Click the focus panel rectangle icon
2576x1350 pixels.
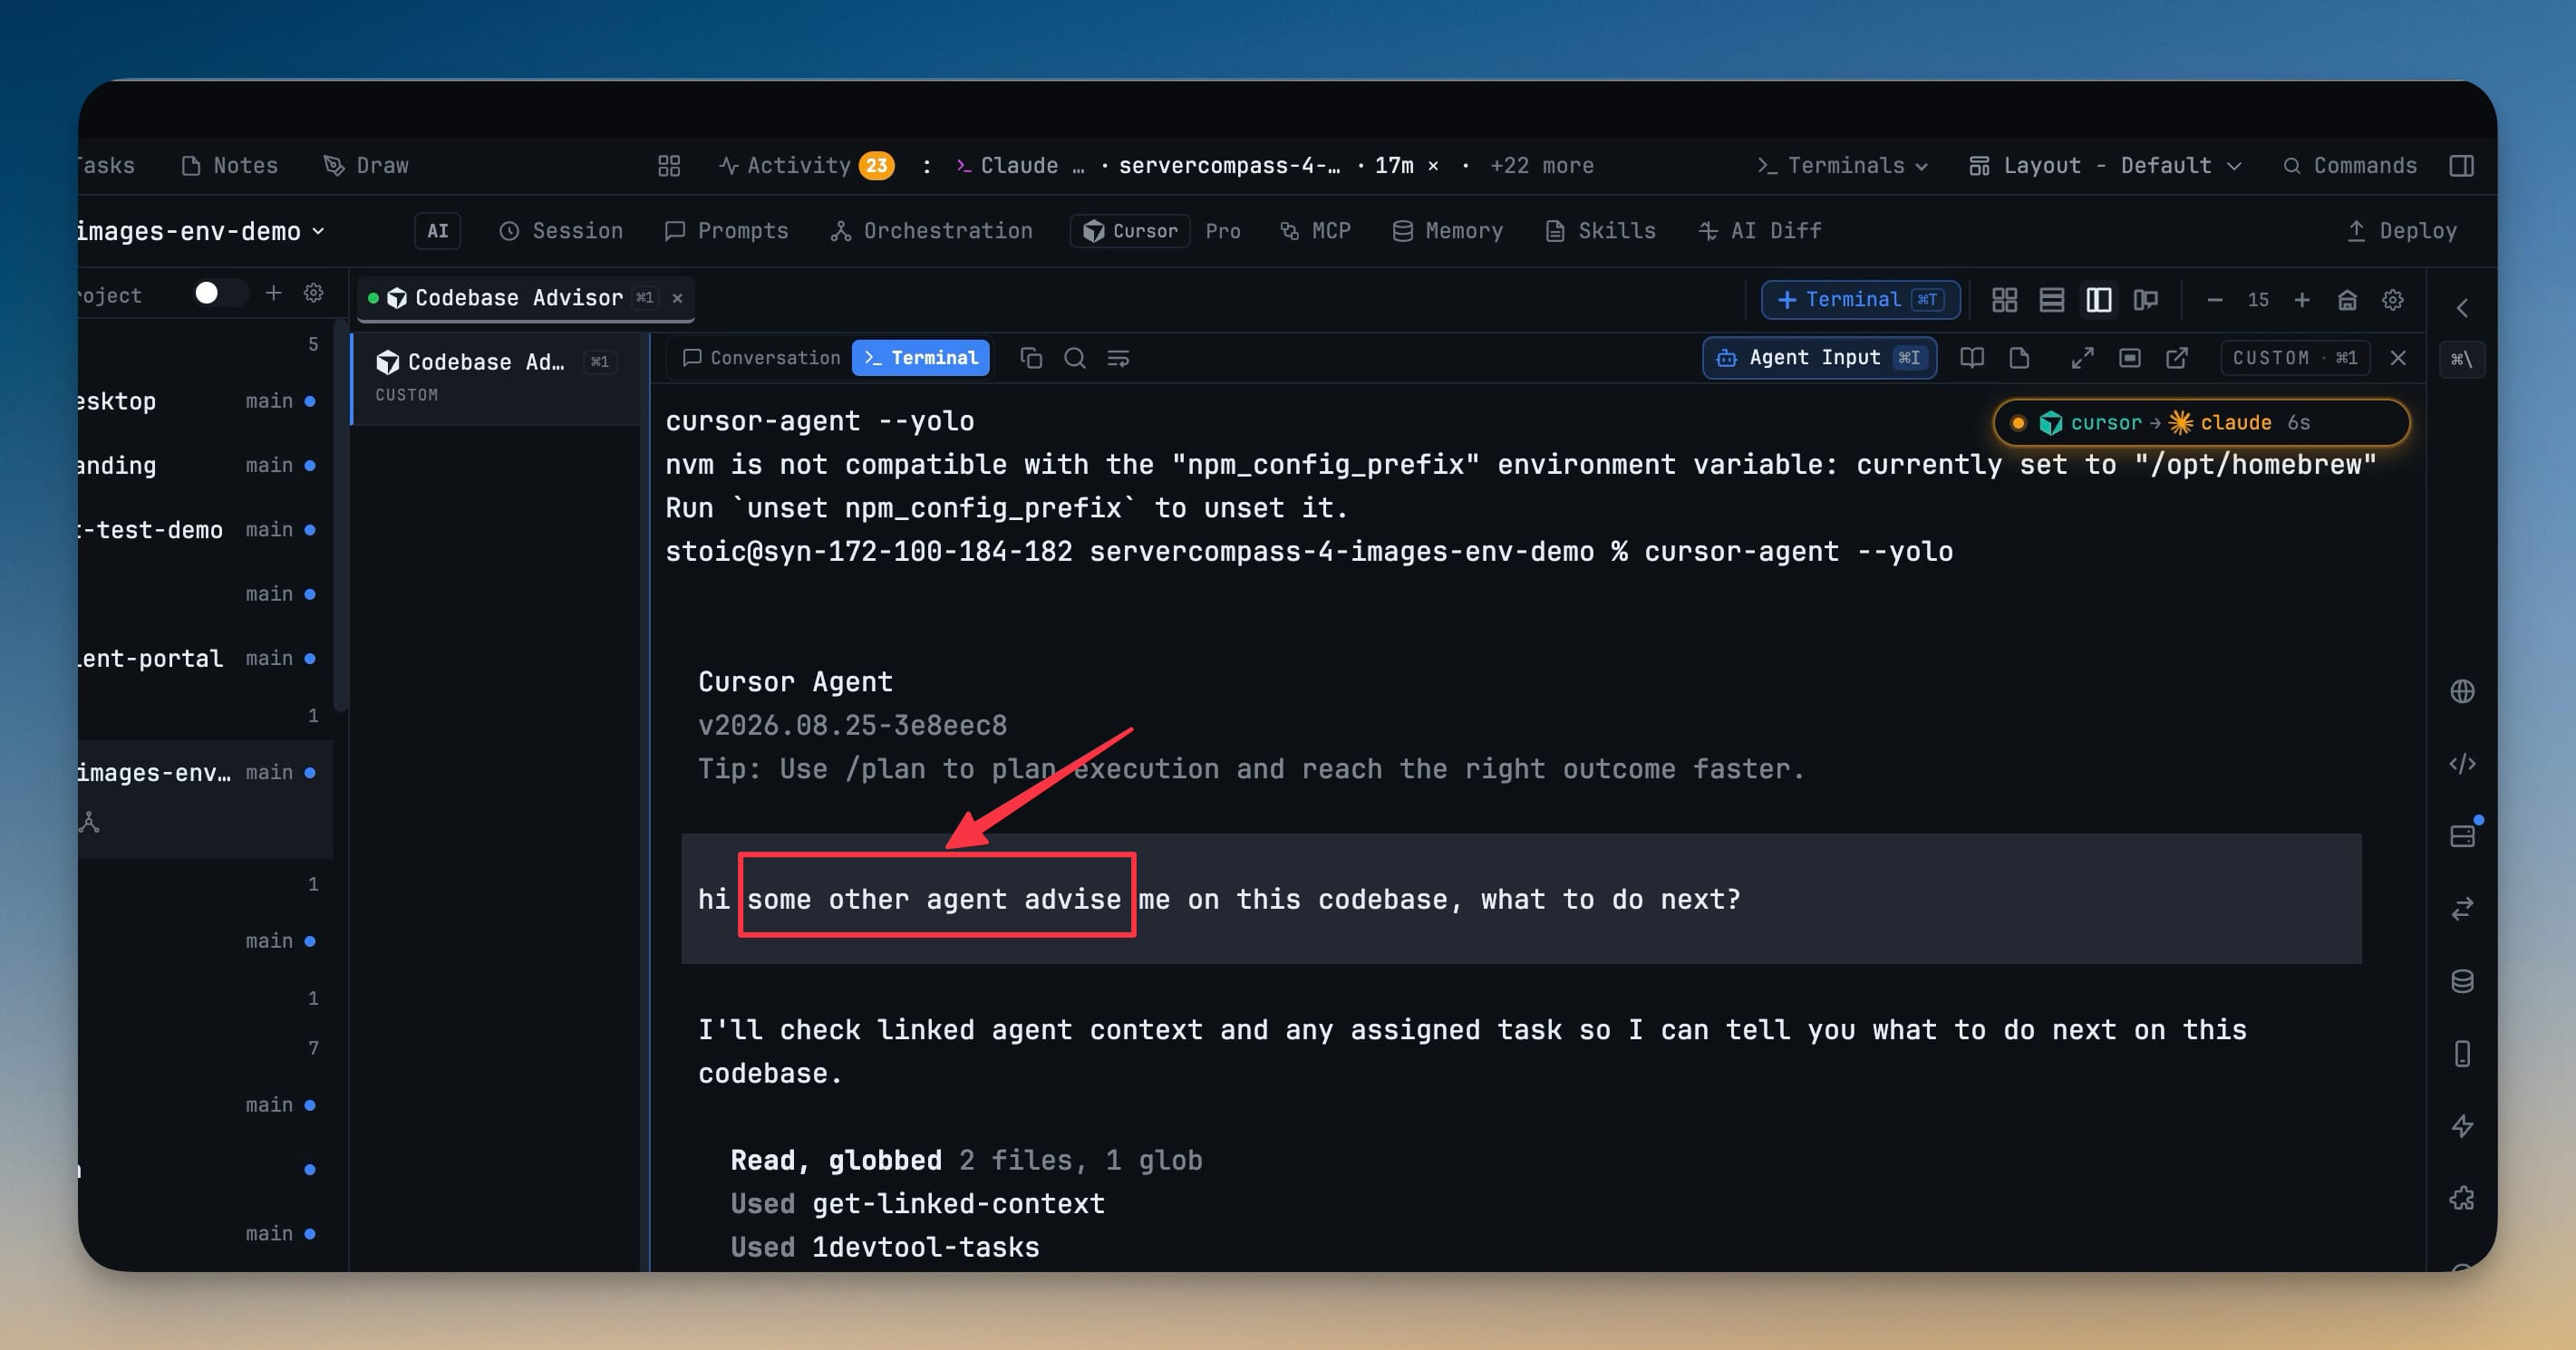2129,358
